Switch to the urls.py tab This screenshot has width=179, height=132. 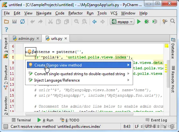coord(56,39)
